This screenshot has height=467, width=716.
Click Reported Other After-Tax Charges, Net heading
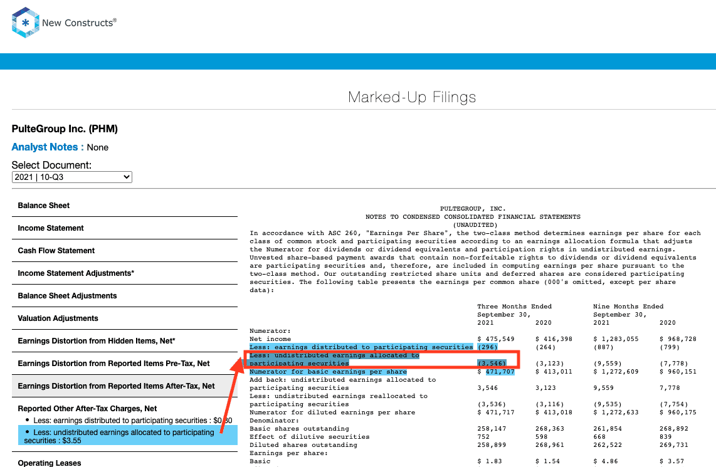tap(87, 409)
